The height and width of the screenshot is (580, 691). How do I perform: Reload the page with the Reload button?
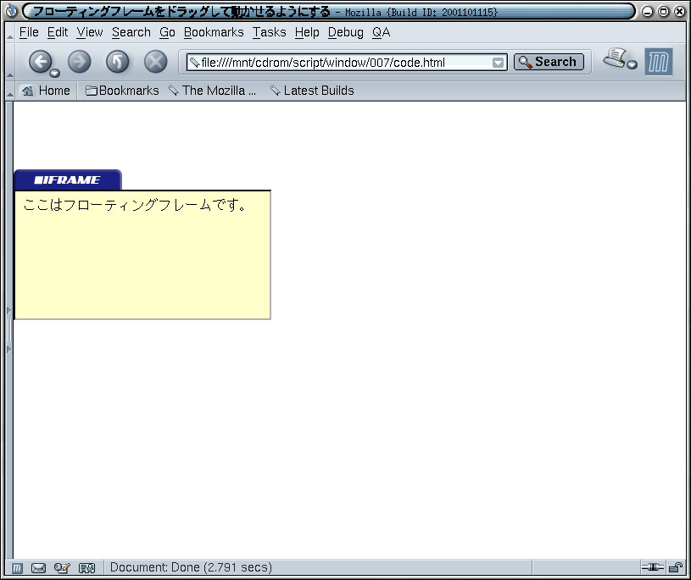118,61
